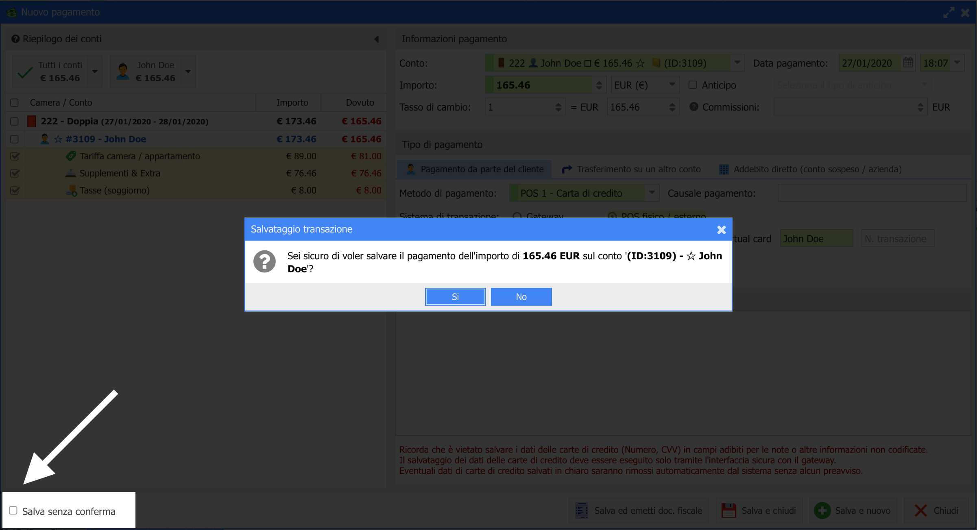Click the N. transazione input field
This screenshot has height=530, width=977.
point(898,239)
